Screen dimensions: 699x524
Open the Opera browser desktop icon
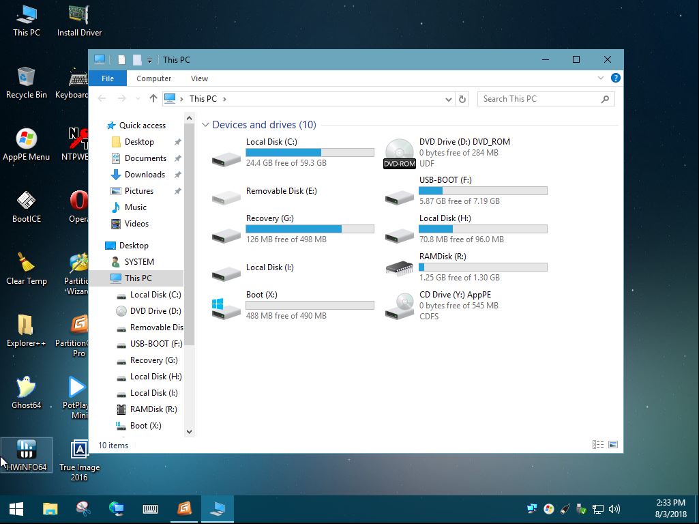tap(78, 207)
